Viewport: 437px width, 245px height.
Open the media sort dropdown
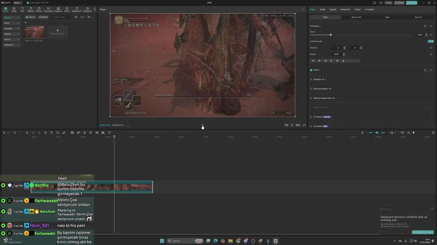point(83,17)
